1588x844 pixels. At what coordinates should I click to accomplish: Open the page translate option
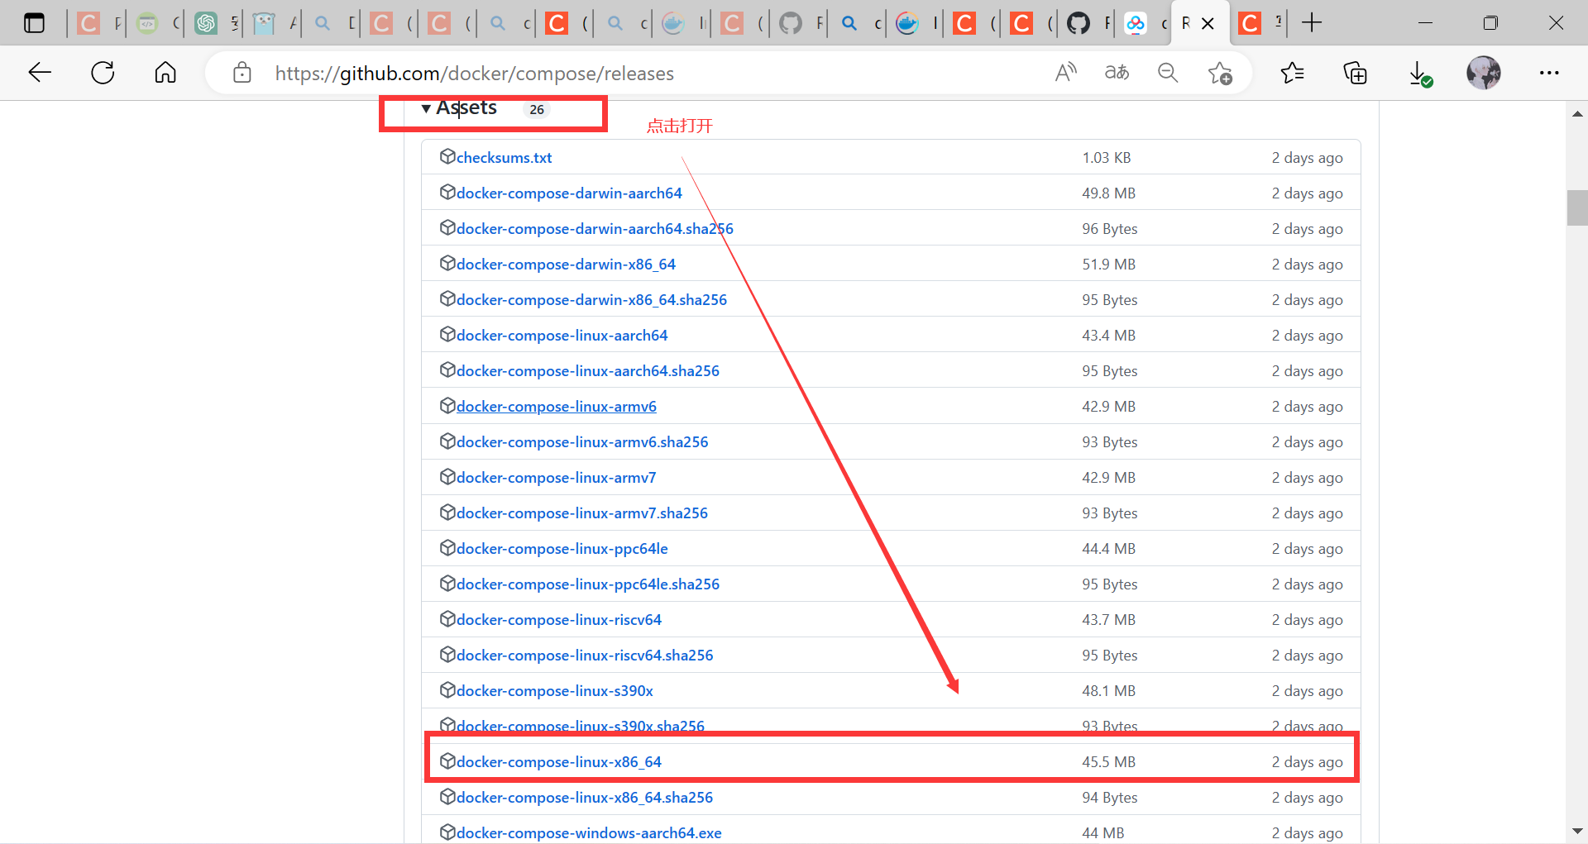click(x=1117, y=73)
